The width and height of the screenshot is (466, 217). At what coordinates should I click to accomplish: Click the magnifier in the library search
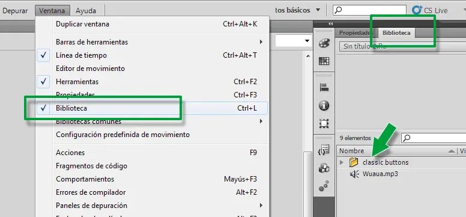[407, 138]
